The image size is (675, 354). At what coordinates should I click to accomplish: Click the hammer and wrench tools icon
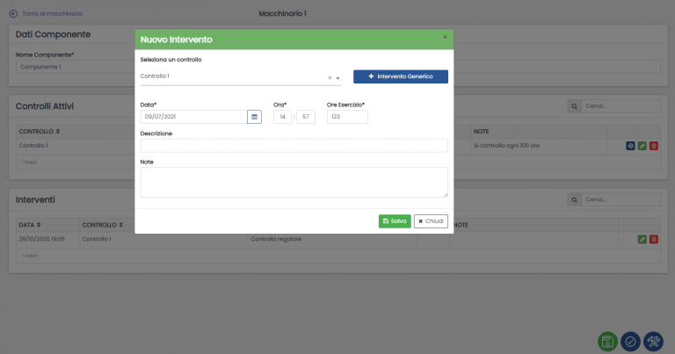tap(654, 341)
